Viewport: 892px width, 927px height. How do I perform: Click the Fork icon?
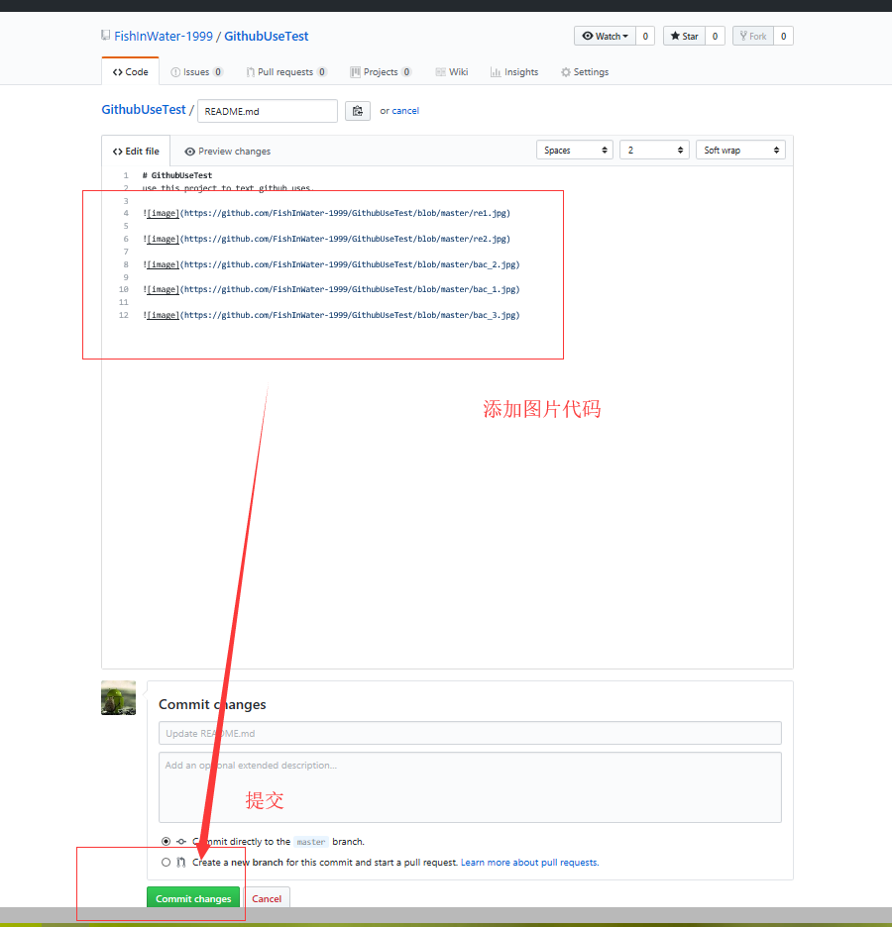click(744, 36)
